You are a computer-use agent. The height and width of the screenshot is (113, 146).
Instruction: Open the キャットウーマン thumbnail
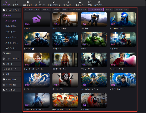pos(94,60)
